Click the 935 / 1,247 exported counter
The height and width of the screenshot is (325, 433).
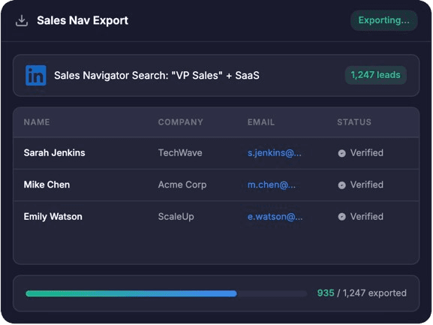tap(362, 293)
